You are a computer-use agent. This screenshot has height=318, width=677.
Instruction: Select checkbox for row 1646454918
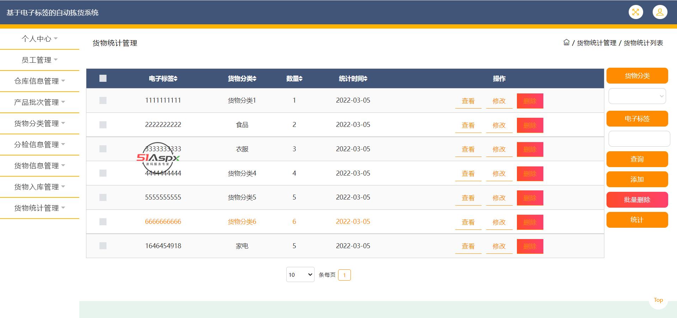tap(103, 246)
